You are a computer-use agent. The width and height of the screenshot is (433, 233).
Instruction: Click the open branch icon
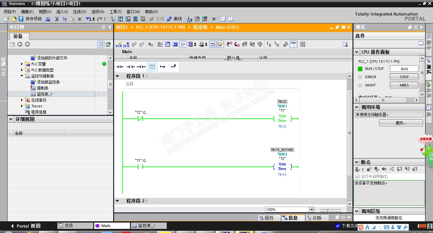(x=163, y=67)
